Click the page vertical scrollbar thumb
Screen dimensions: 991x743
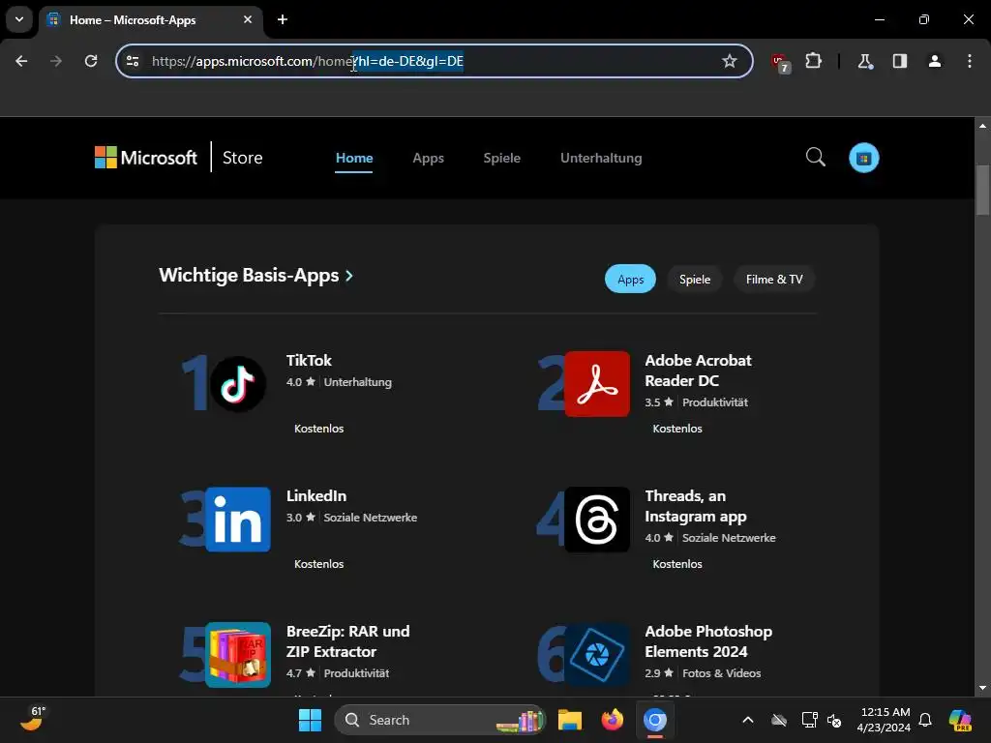point(982,190)
